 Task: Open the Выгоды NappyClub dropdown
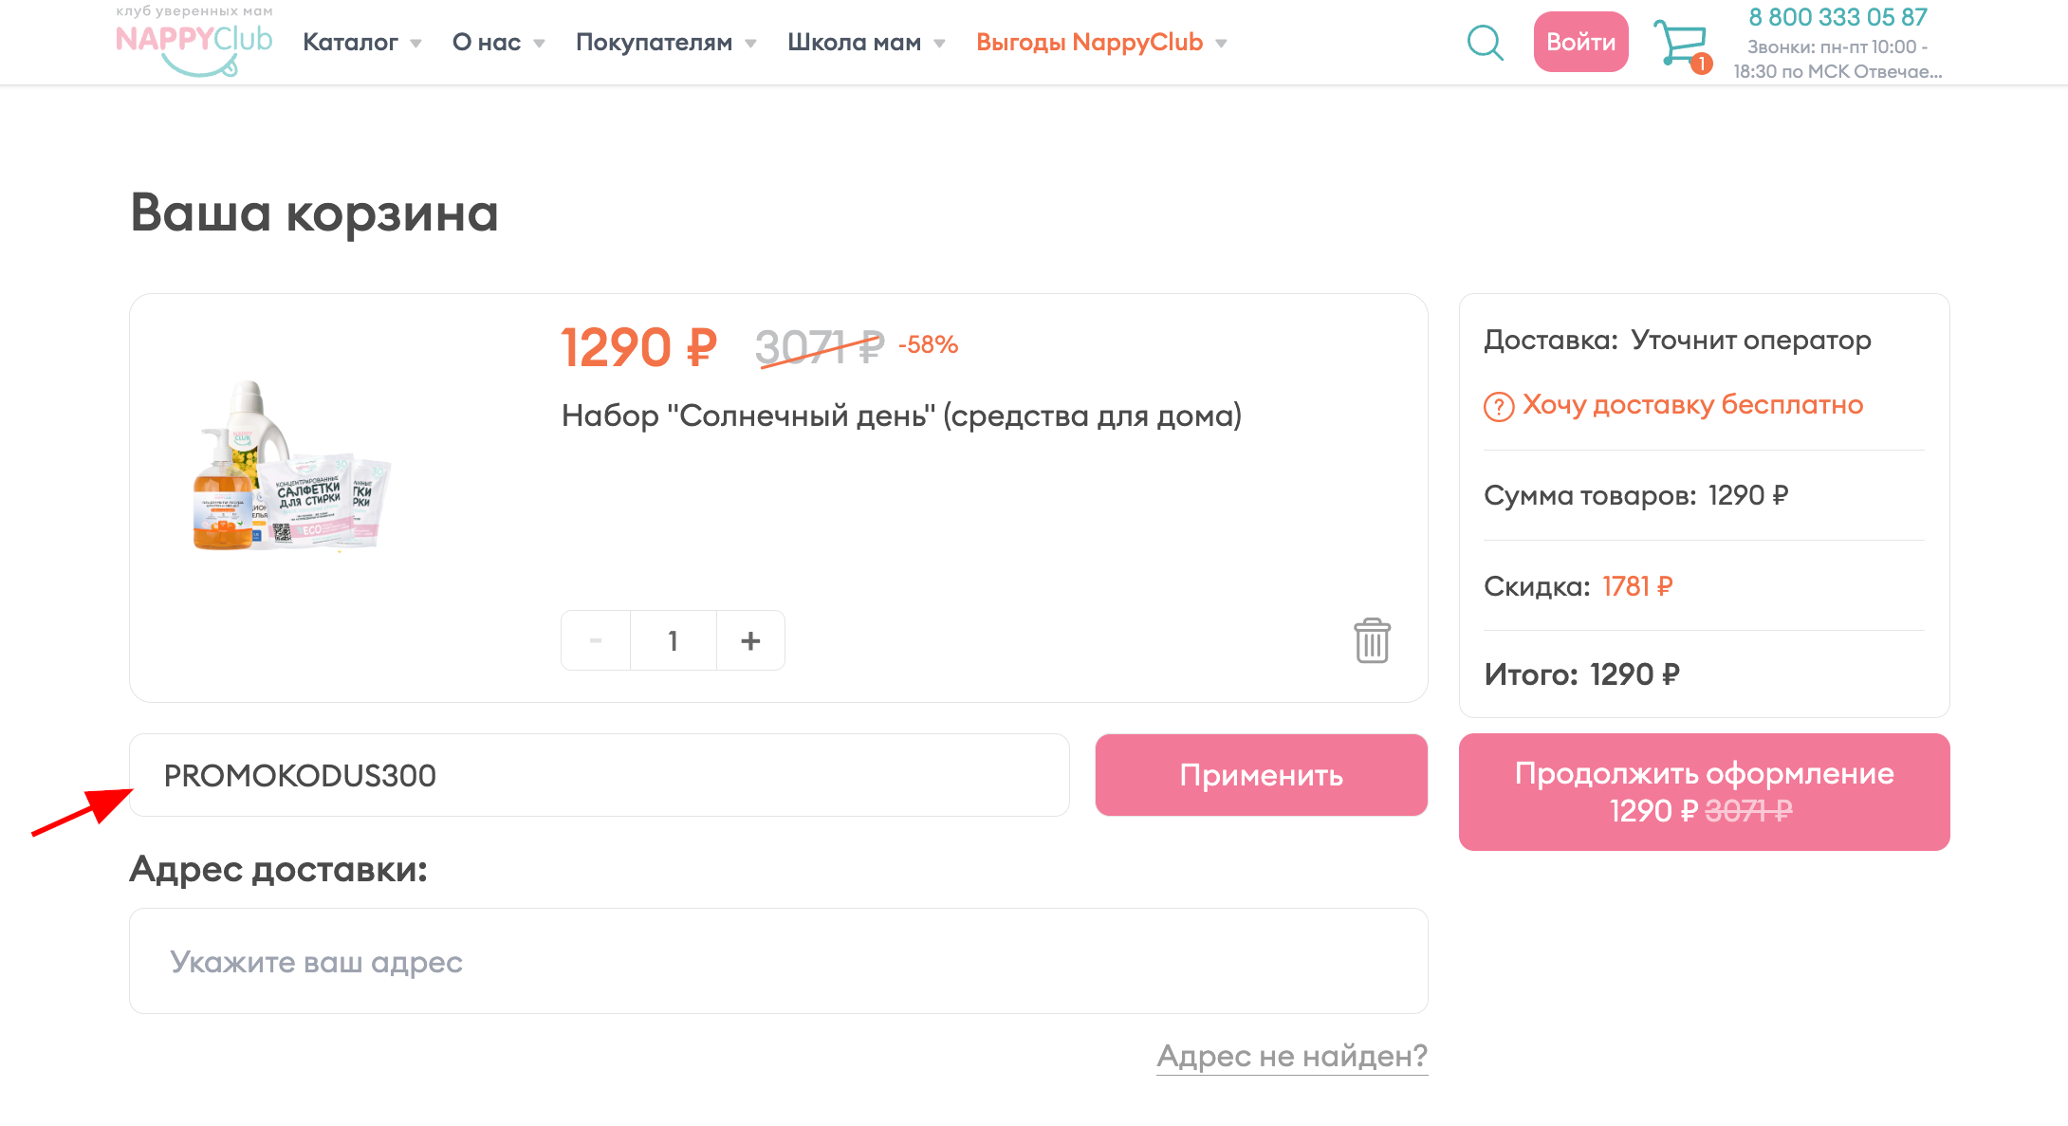[1089, 42]
